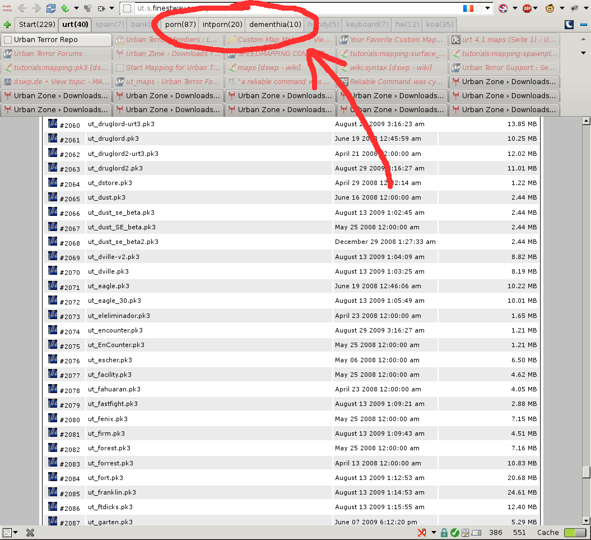The width and height of the screenshot is (591, 540).
Task: Click the padlock icon in status bar
Action: 444,533
